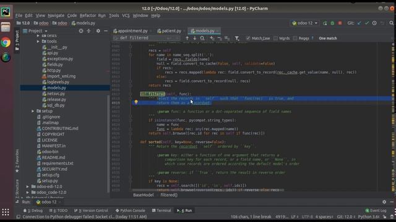
Task: Click the Find in Path magnifier icon
Action: pyautogui.click(x=202, y=38)
